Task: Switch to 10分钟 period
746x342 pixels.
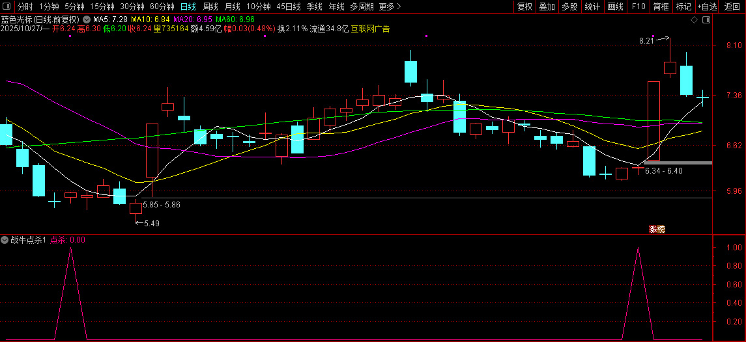Action: [x=259, y=7]
